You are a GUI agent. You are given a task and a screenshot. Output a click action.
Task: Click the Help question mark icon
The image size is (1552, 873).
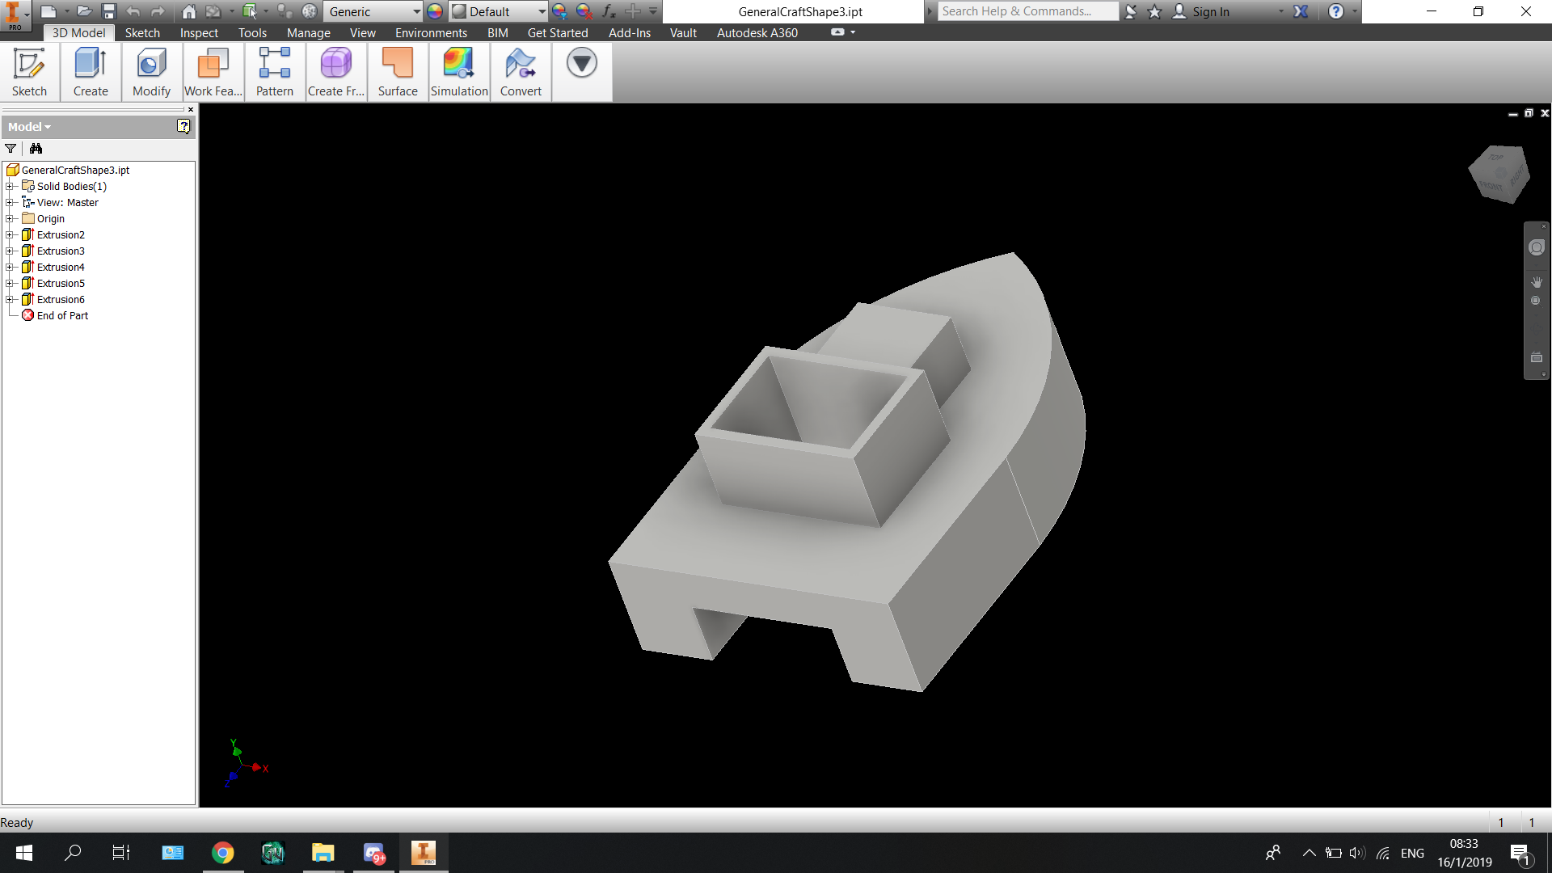tap(1336, 11)
